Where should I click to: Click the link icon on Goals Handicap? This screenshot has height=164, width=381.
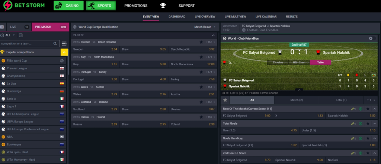(353, 138)
